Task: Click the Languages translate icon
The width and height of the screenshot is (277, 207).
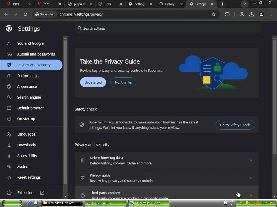Action: (9, 134)
